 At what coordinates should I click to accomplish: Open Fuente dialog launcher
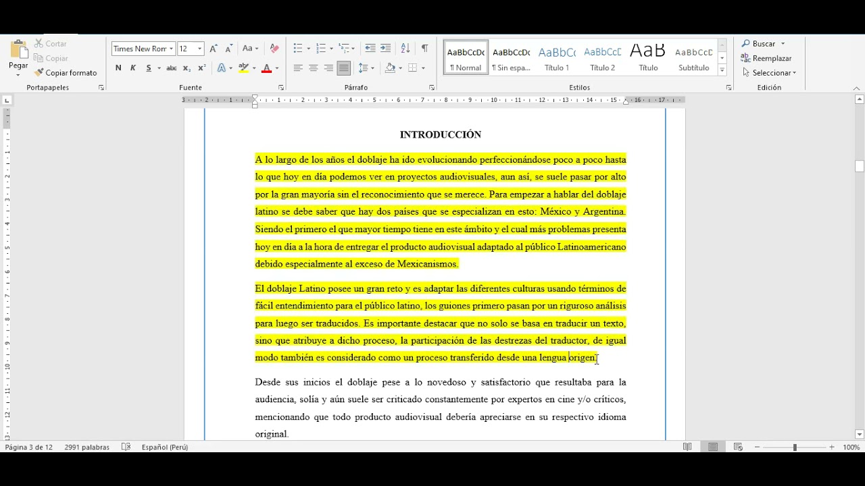pyautogui.click(x=281, y=88)
